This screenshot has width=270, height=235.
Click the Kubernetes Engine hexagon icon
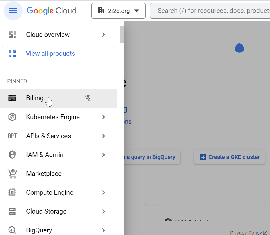[x=12, y=117]
